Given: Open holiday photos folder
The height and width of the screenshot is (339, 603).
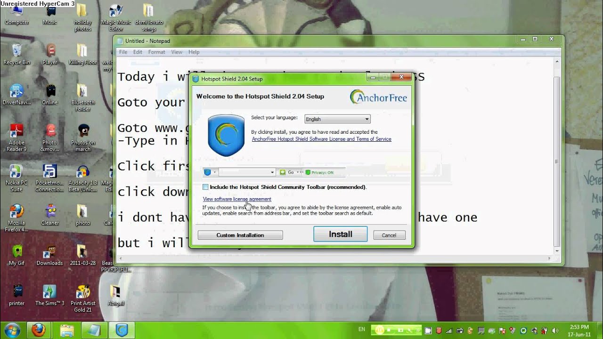Looking at the screenshot, I should [x=82, y=17].
